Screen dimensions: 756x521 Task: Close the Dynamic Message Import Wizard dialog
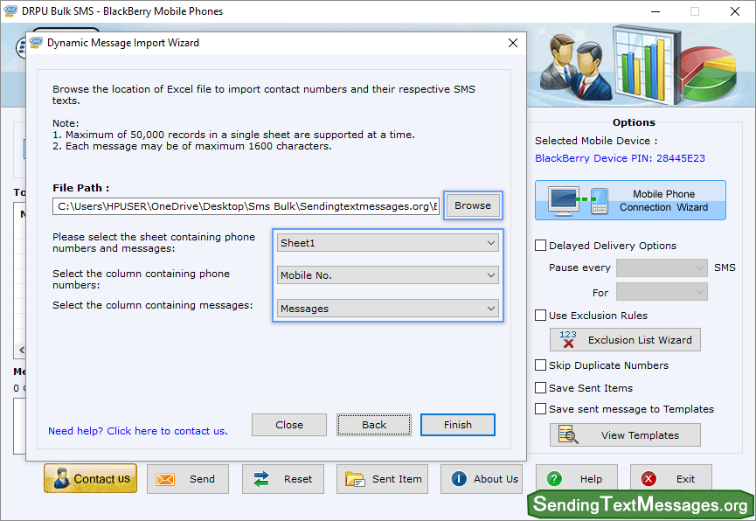point(513,43)
